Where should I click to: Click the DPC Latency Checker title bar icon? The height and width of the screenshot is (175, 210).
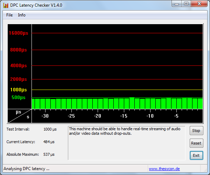pos(6,5)
